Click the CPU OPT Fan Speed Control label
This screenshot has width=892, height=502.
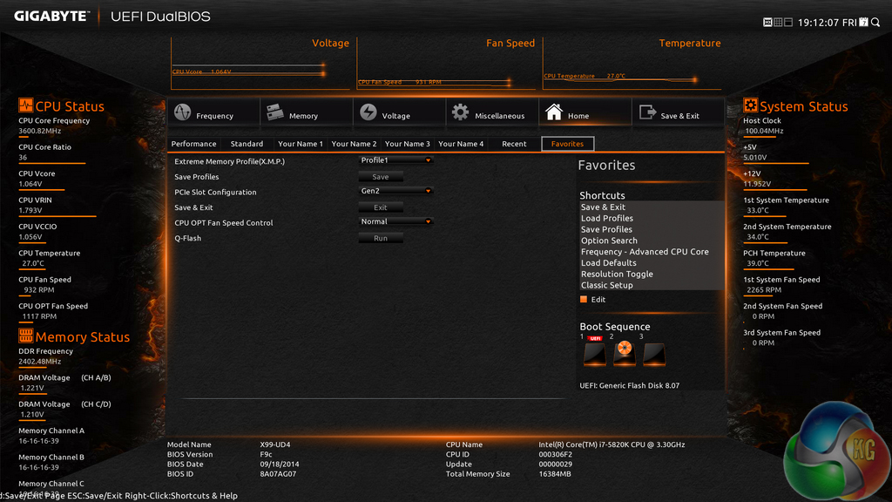point(224,223)
